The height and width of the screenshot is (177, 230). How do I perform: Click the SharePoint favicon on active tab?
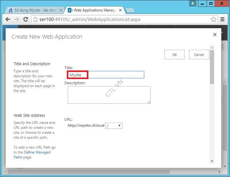click(x=70, y=10)
